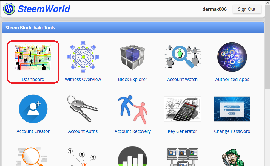Click the vertical scrollbar thumb

268,47
